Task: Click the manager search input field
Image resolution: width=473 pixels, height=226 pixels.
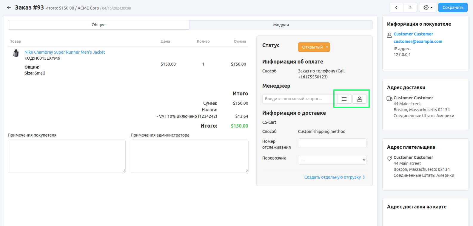Action: pyautogui.click(x=298, y=99)
